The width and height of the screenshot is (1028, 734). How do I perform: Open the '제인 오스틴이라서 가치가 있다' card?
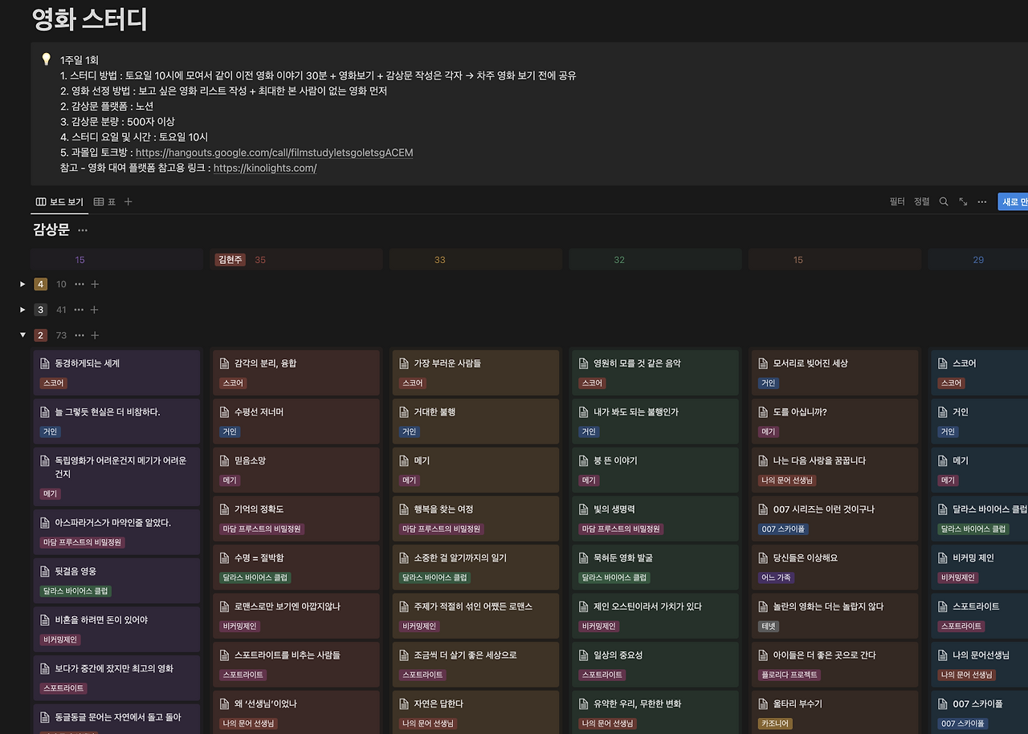pos(655,616)
